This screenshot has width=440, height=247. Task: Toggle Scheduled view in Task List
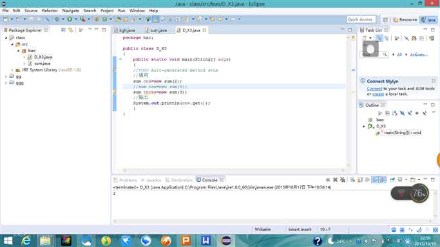387,39
